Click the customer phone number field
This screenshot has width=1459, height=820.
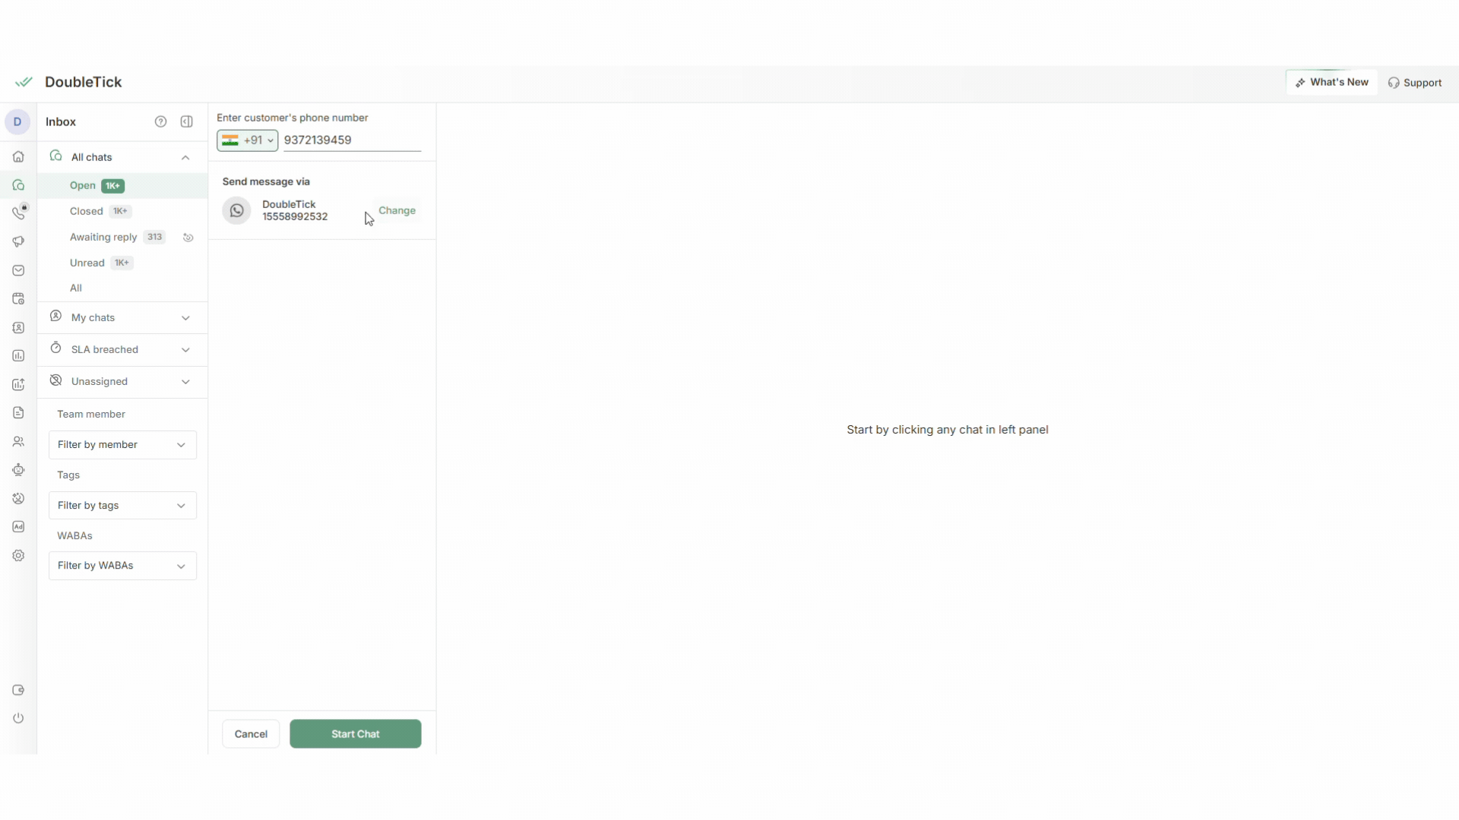pos(351,140)
